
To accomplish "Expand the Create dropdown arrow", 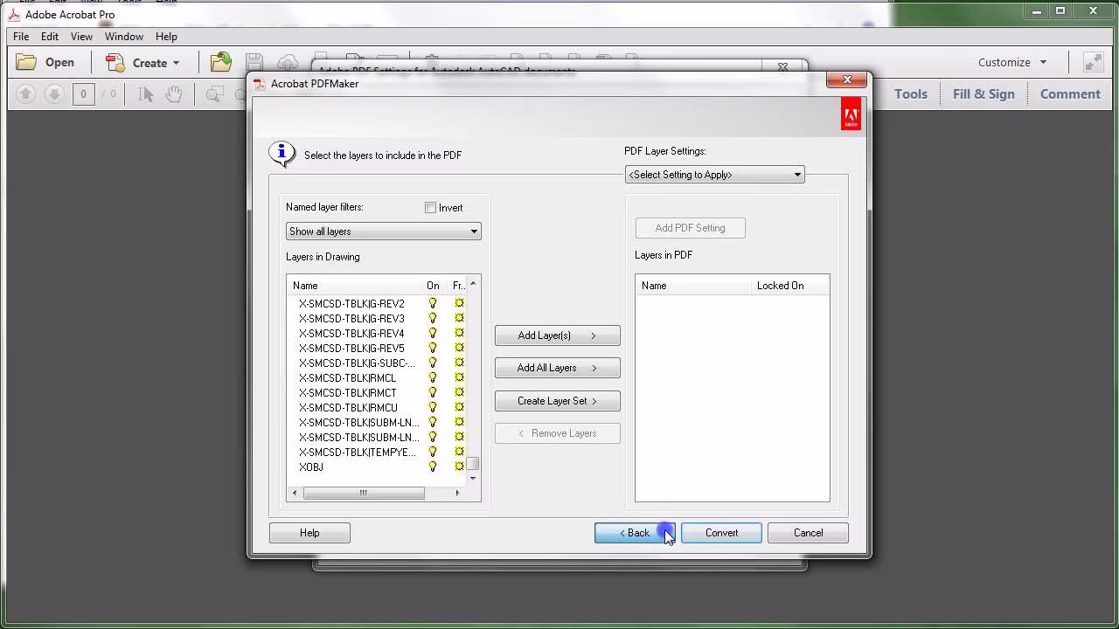I will pos(176,63).
